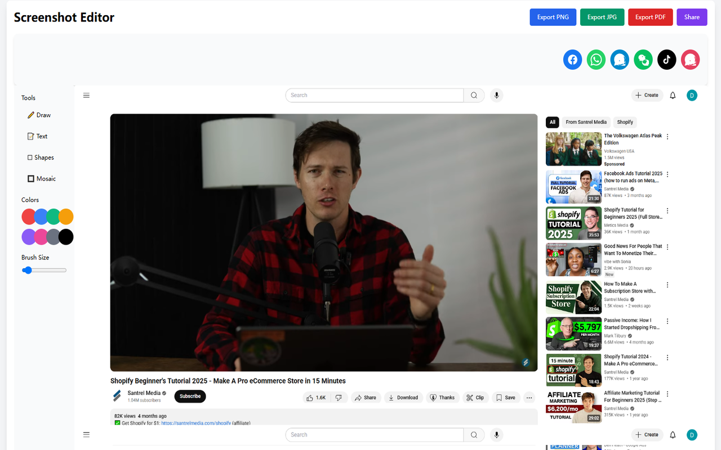Open the three-dot menu for Good News For People
Screen dimensions: 721x450
pyautogui.click(x=667, y=247)
